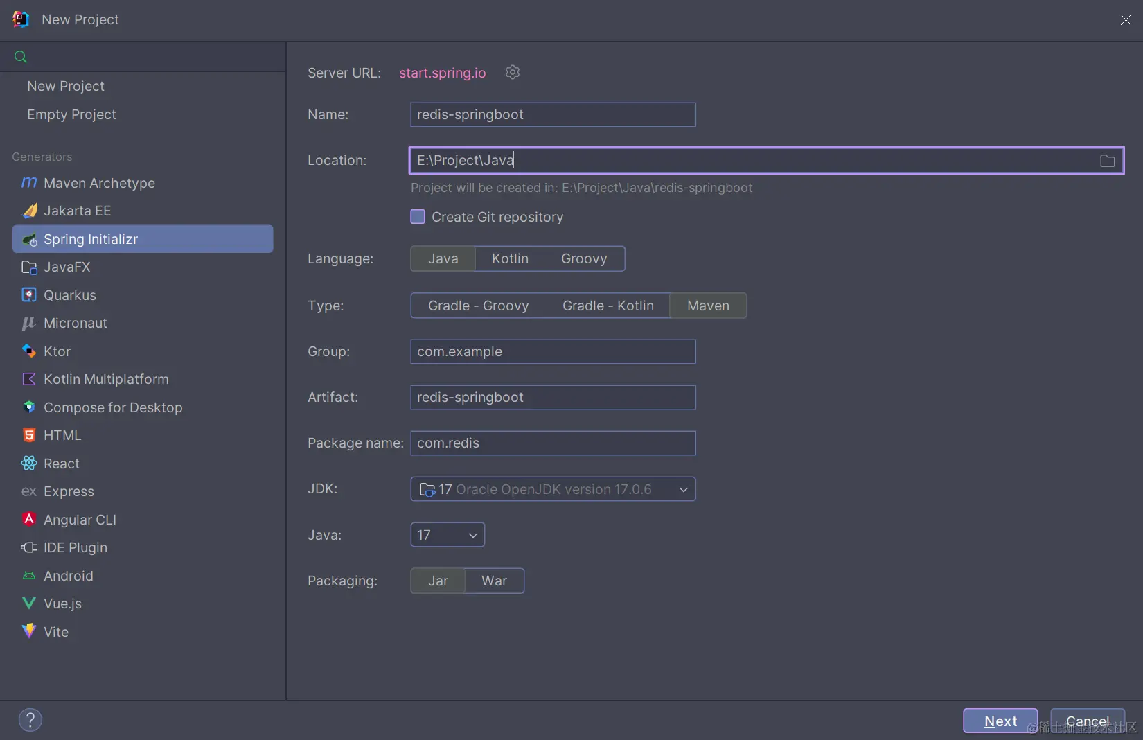Open the start.spring.io server link

coord(443,73)
